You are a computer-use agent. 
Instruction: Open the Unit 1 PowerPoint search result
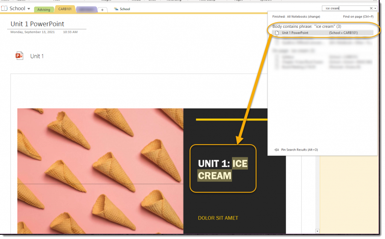point(295,33)
